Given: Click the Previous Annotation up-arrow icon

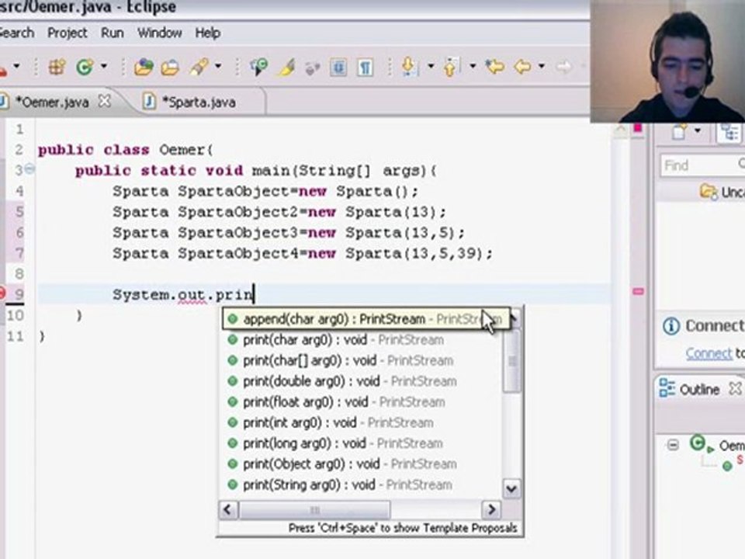Looking at the screenshot, I should (451, 67).
